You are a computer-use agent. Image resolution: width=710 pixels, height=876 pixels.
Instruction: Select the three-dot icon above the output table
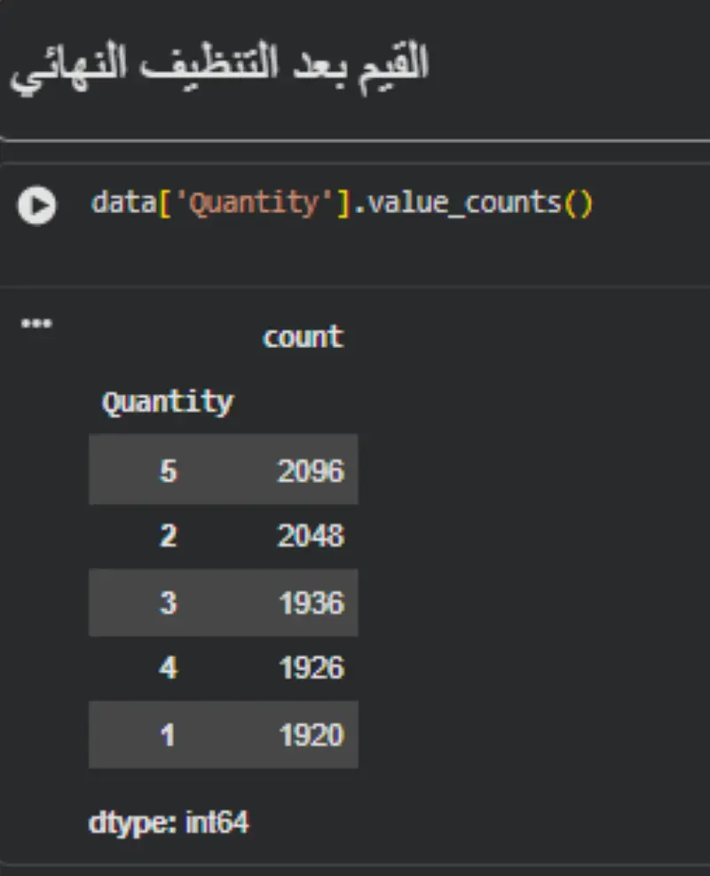[x=35, y=323]
